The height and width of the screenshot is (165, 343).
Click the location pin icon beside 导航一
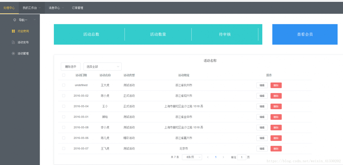coord(15,20)
